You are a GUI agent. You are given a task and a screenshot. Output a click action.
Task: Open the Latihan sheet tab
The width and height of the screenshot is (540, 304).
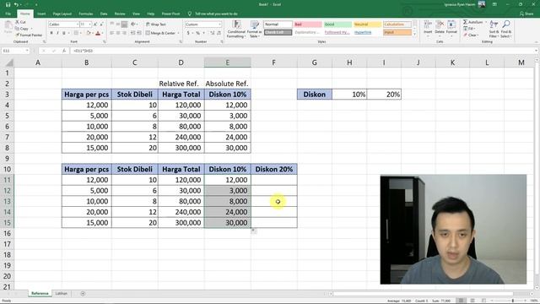click(62, 294)
